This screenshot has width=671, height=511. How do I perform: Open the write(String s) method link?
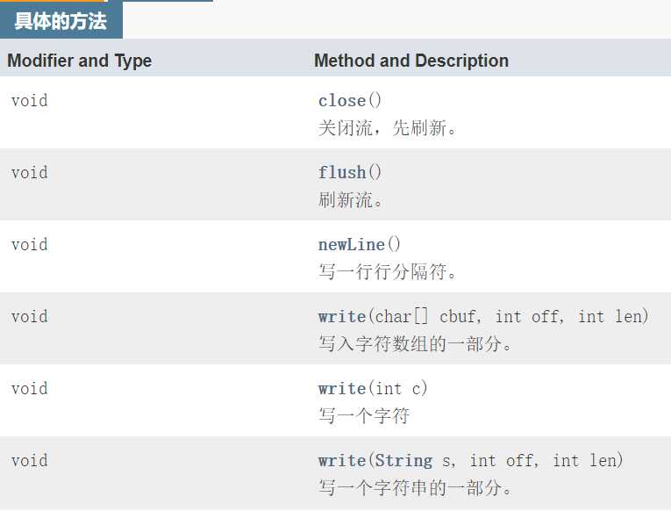pyautogui.click(x=342, y=460)
